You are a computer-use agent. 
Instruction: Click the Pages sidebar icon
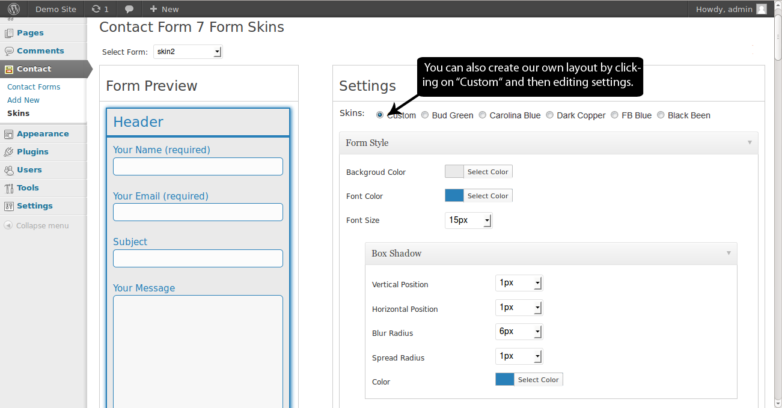coord(9,33)
